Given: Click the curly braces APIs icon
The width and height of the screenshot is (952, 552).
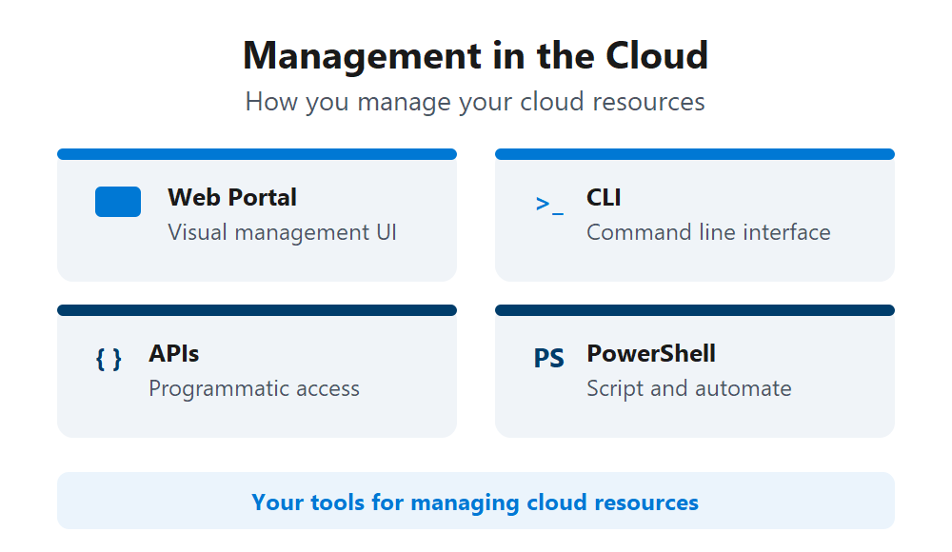Looking at the screenshot, I should pos(109,359).
